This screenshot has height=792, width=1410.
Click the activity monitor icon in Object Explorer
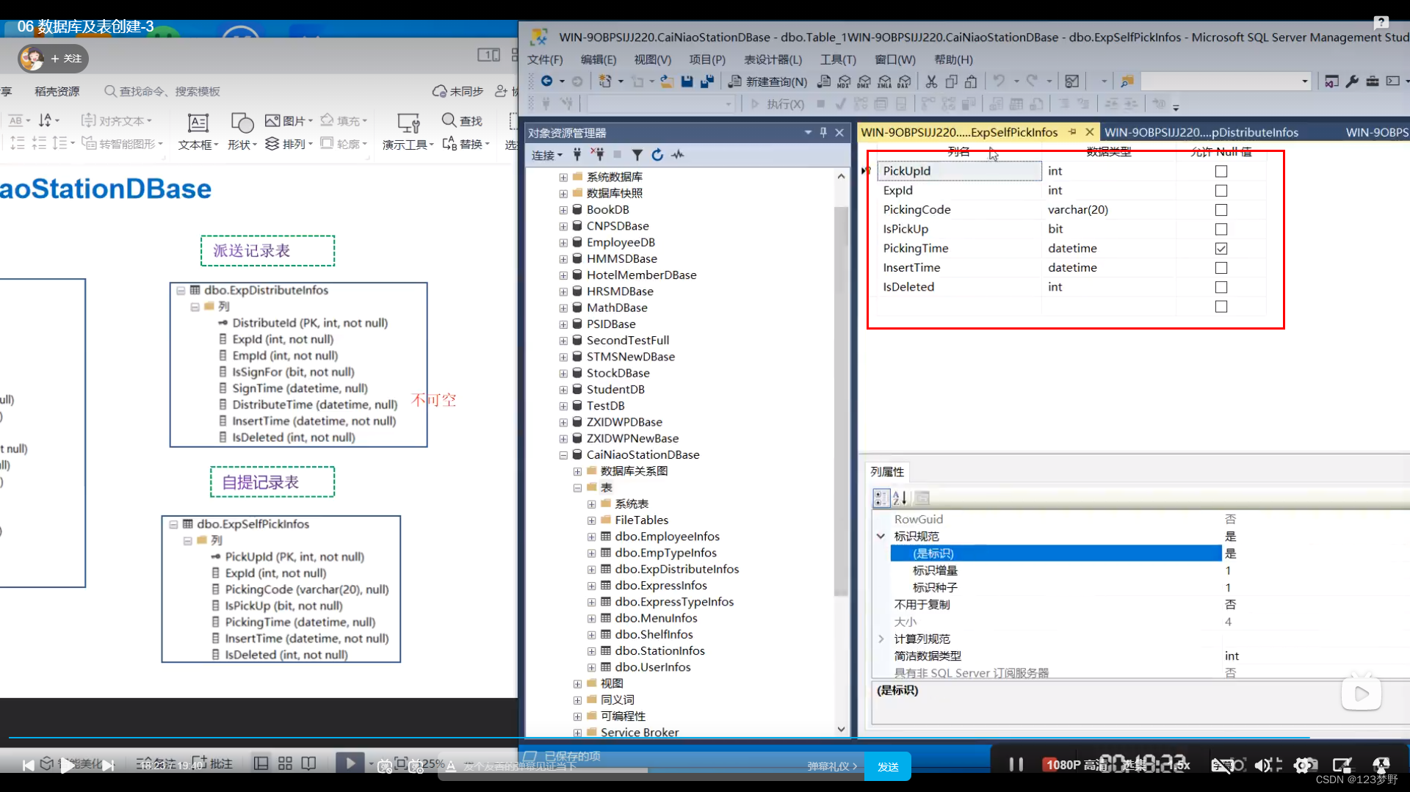[677, 155]
